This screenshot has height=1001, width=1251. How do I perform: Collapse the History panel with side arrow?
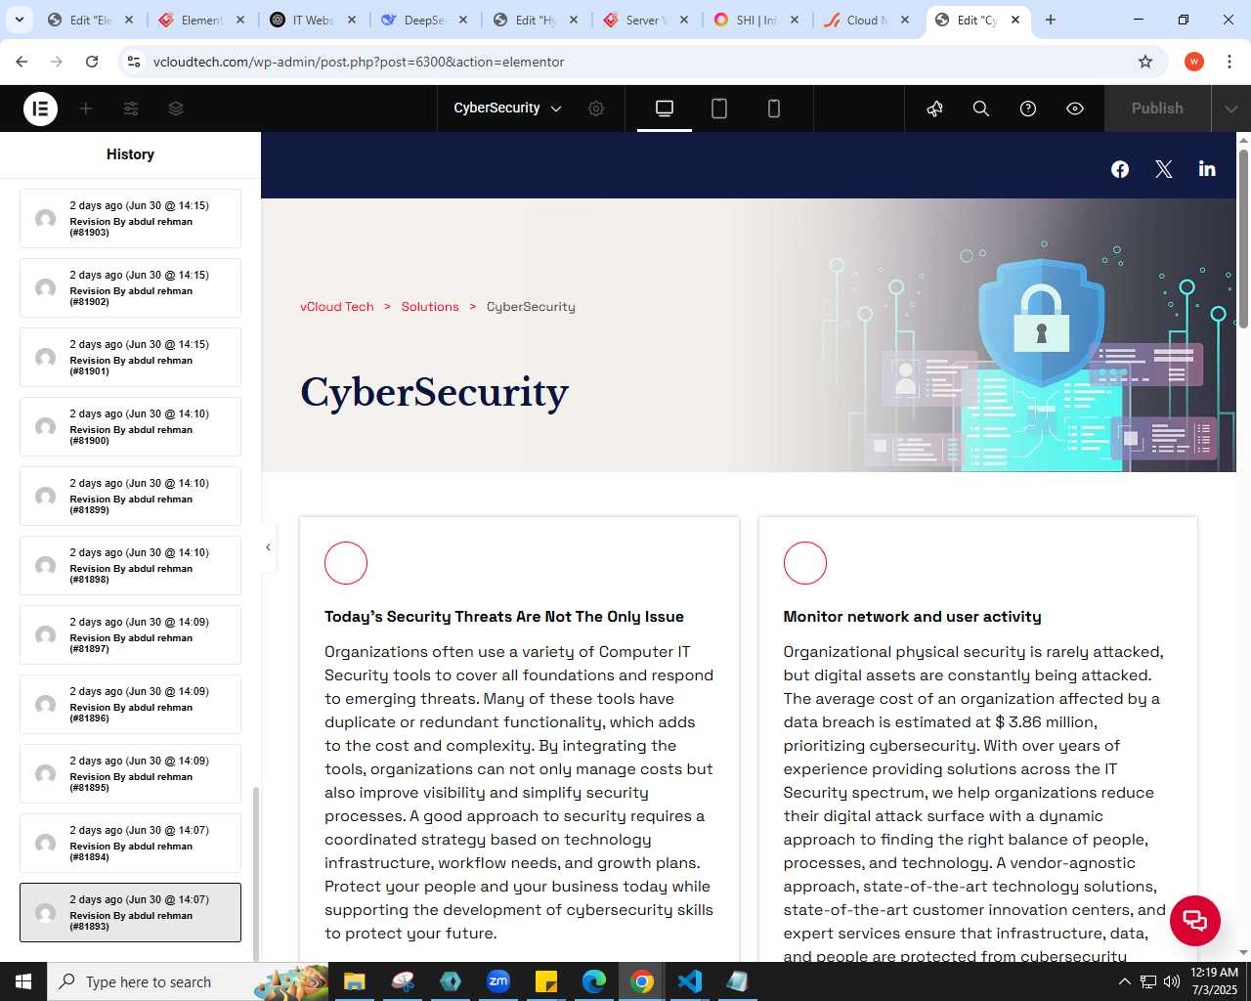pos(268,547)
